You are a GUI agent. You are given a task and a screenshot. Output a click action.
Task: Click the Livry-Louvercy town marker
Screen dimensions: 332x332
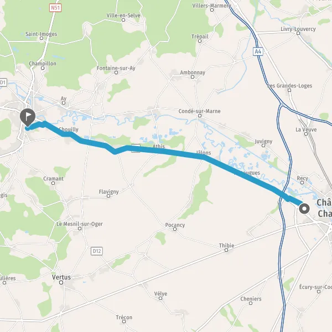click(298, 33)
